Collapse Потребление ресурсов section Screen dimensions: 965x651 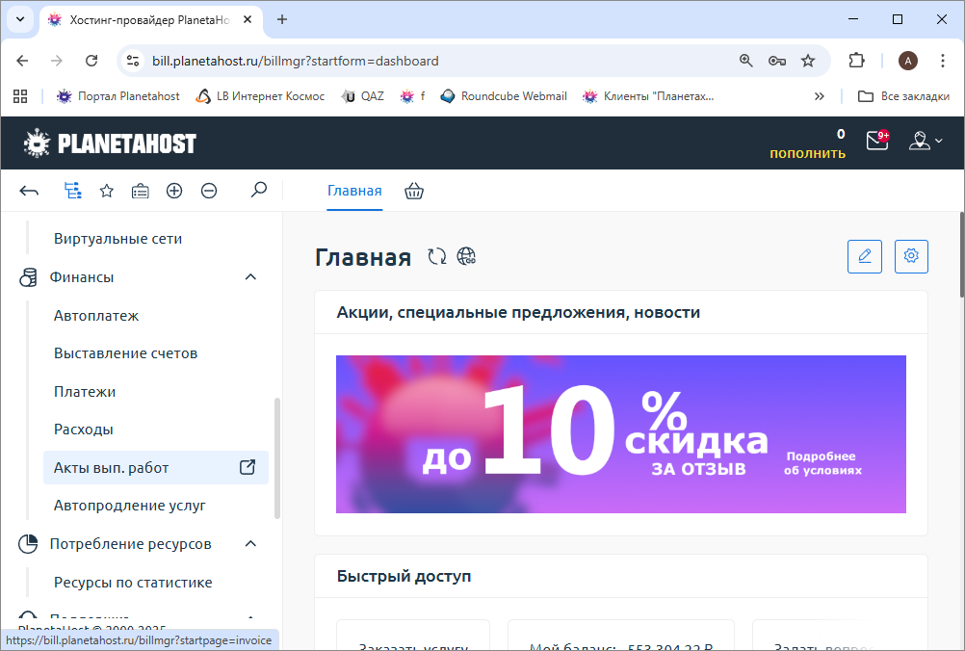coord(250,544)
